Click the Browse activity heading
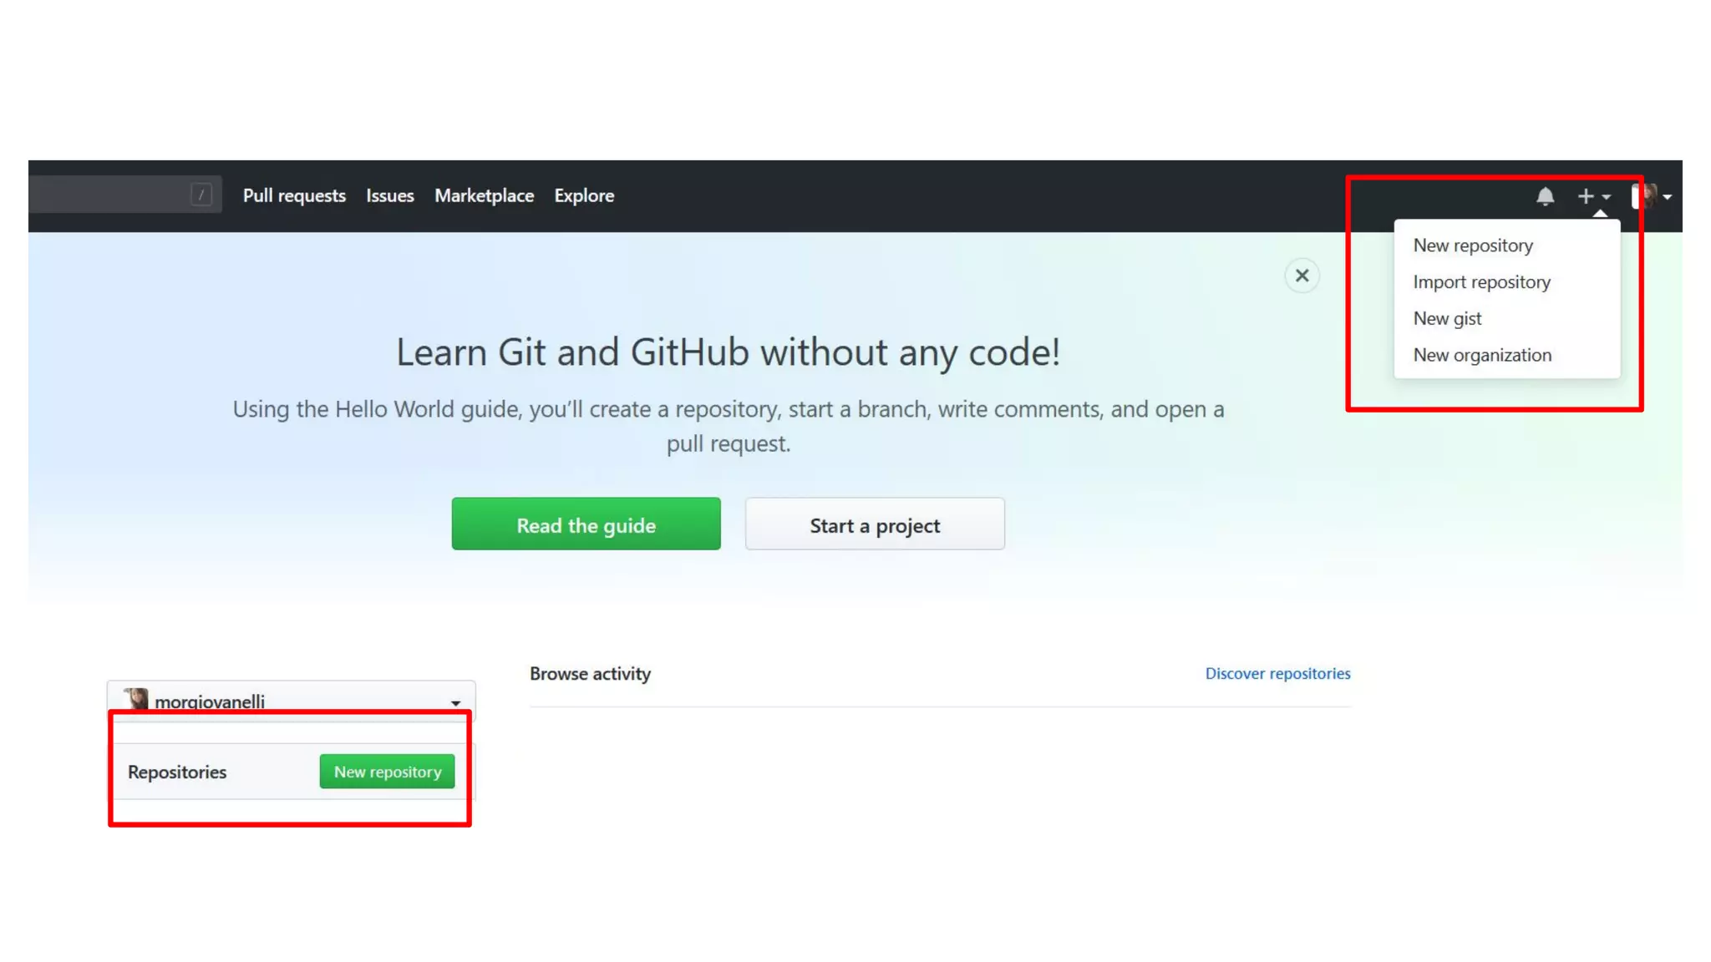The width and height of the screenshot is (1711, 962). click(590, 673)
